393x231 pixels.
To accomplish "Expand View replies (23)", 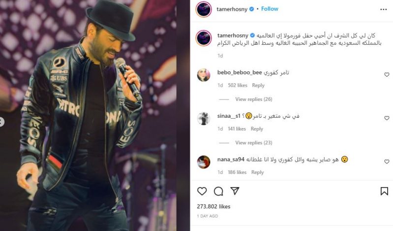I will click(x=254, y=143).
